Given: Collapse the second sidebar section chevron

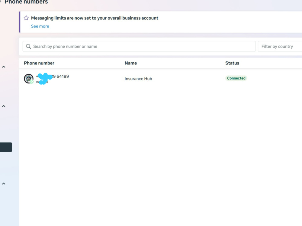Looking at the screenshot, I should [x=4, y=106].
